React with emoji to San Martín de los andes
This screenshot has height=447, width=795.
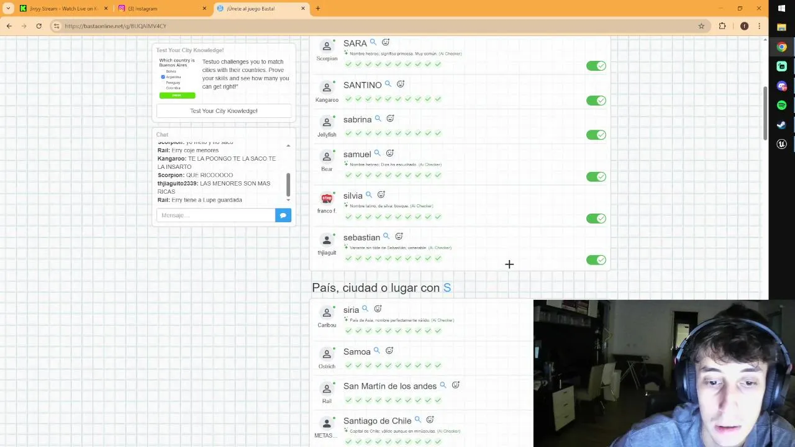[x=455, y=386]
